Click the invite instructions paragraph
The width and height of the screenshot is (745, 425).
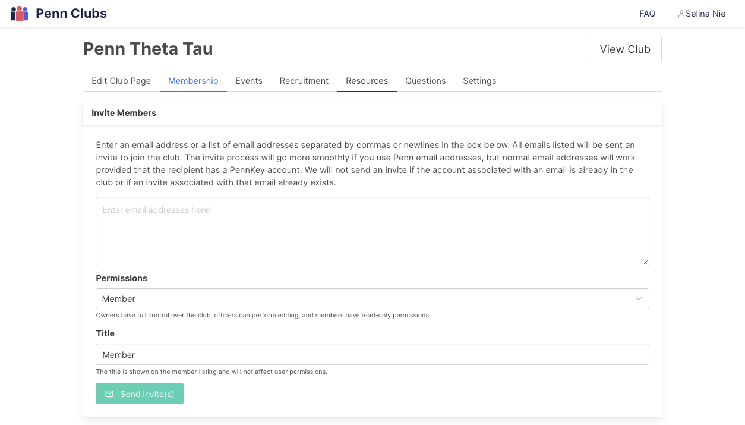coord(366,163)
